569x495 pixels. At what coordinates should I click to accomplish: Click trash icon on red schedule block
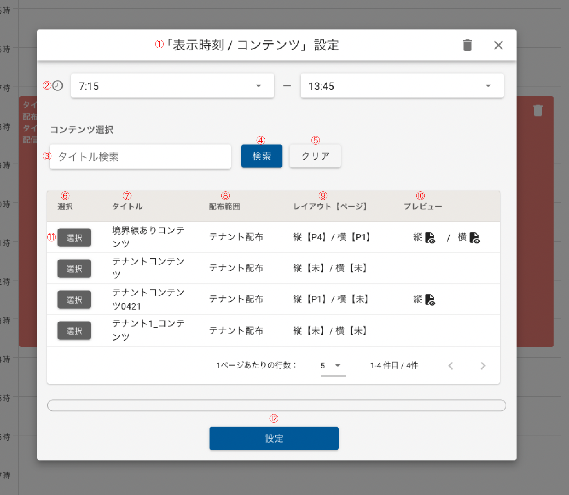click(538, 110)
